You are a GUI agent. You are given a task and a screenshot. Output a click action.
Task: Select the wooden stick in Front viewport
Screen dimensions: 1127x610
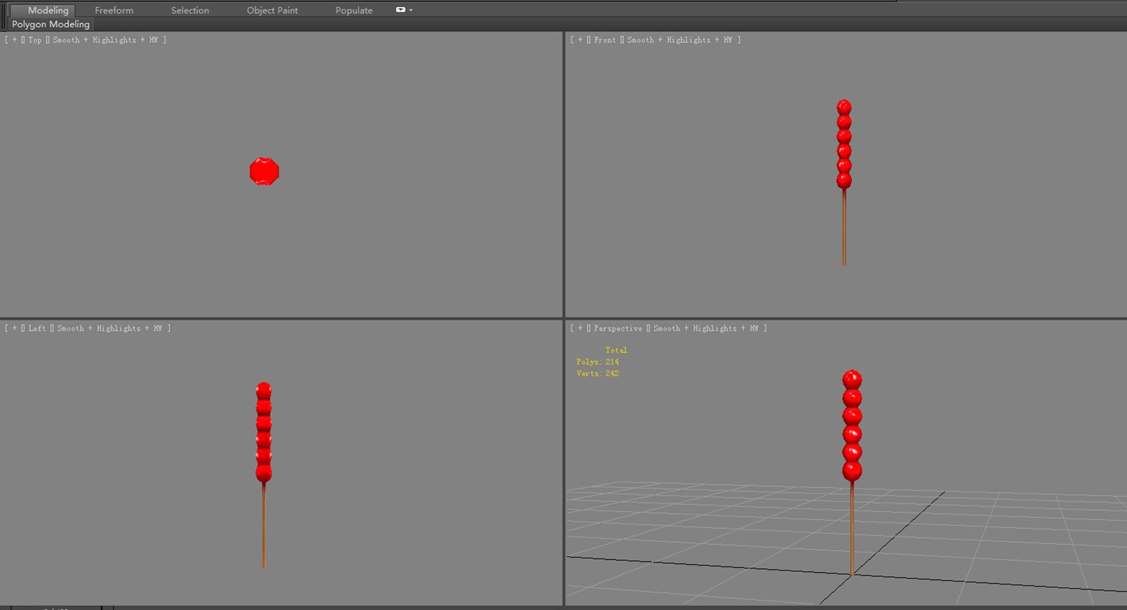[844, 227]
